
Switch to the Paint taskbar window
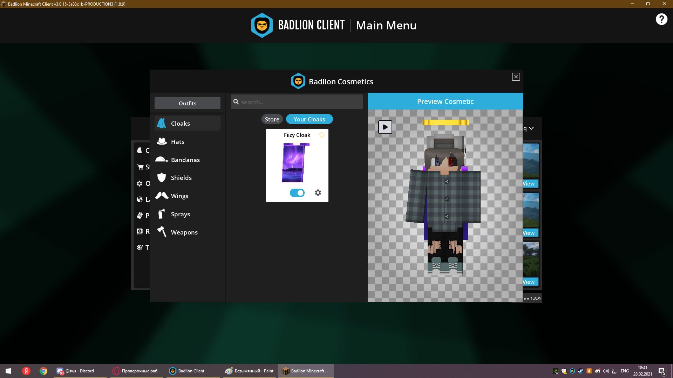tap(250, 371)
